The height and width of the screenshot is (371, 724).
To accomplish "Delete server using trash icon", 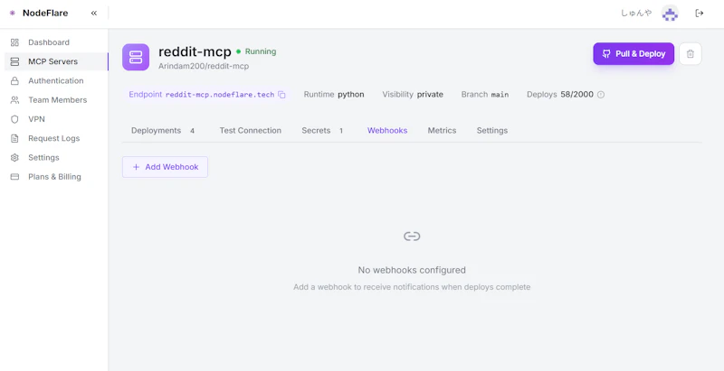I will pyautogui.click(x=691, y=54).
